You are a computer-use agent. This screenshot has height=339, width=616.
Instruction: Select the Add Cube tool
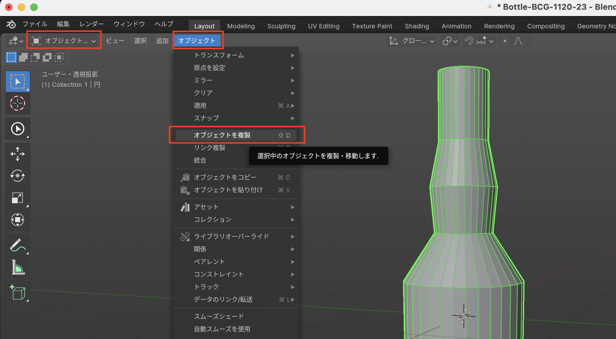coord(18,292)
